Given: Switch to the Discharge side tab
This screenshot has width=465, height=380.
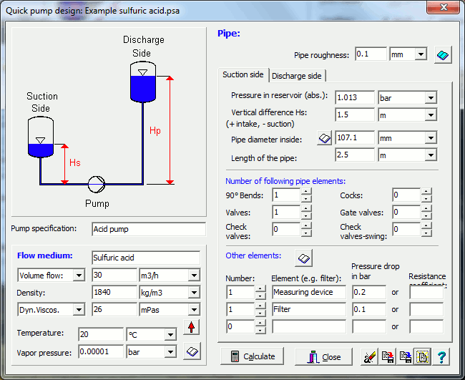Looking at the screenshot, I should coord(297,76).
